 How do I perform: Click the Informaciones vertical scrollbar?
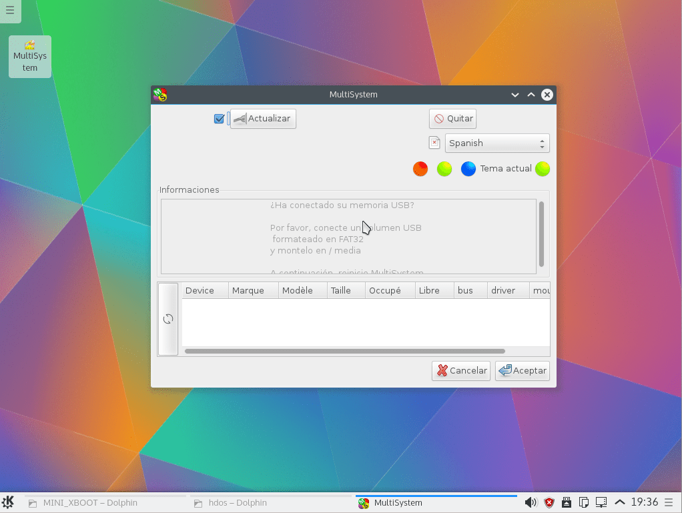pos(541,234)
